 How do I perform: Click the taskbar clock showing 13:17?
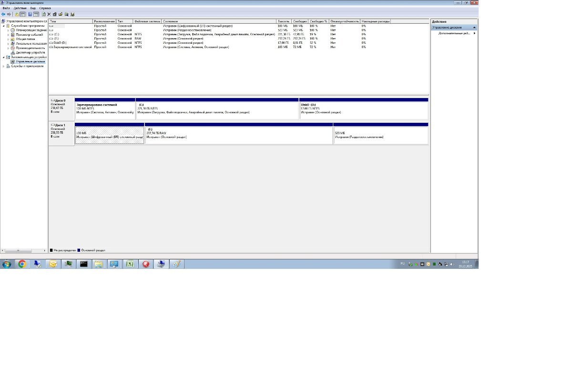click(x=465, y=265)
